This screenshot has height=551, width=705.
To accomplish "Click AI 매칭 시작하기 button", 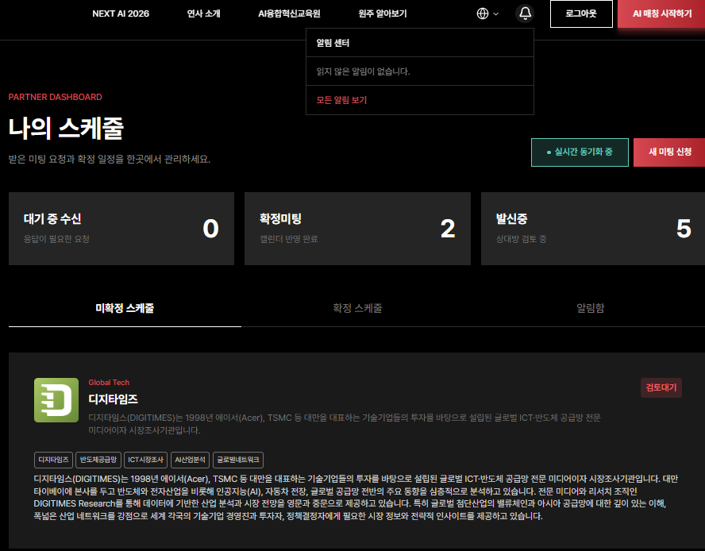I will point(661,13).
